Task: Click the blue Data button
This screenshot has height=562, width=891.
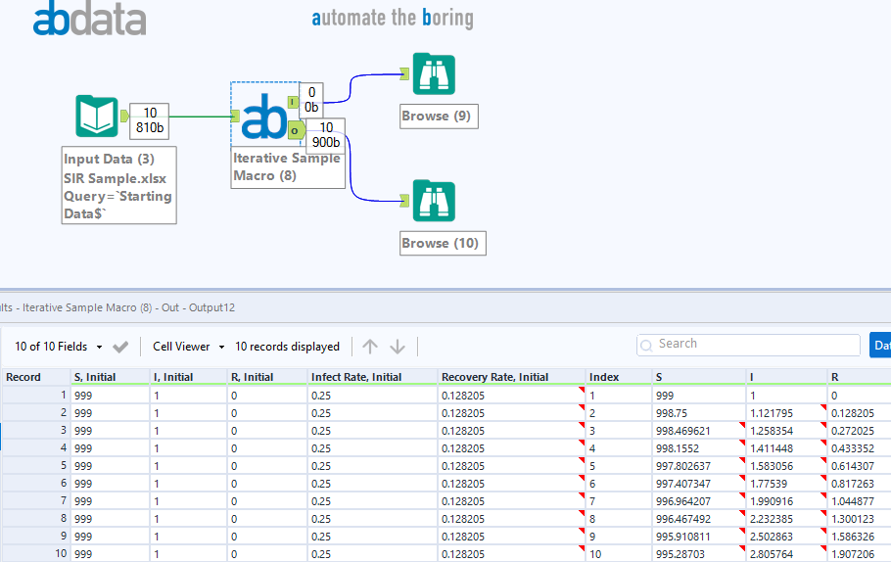Action: (x=880, y=345)
